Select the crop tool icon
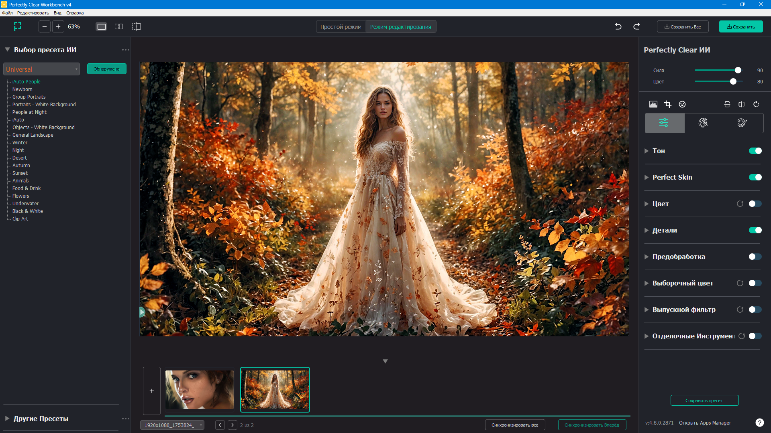This screenshot has width=771, height=433. [x=667, y=104]
